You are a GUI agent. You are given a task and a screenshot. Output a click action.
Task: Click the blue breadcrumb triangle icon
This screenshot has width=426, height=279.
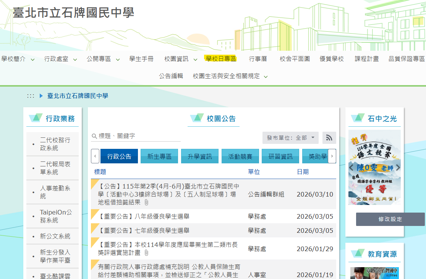pyautogui.click(x=41, y=96)
